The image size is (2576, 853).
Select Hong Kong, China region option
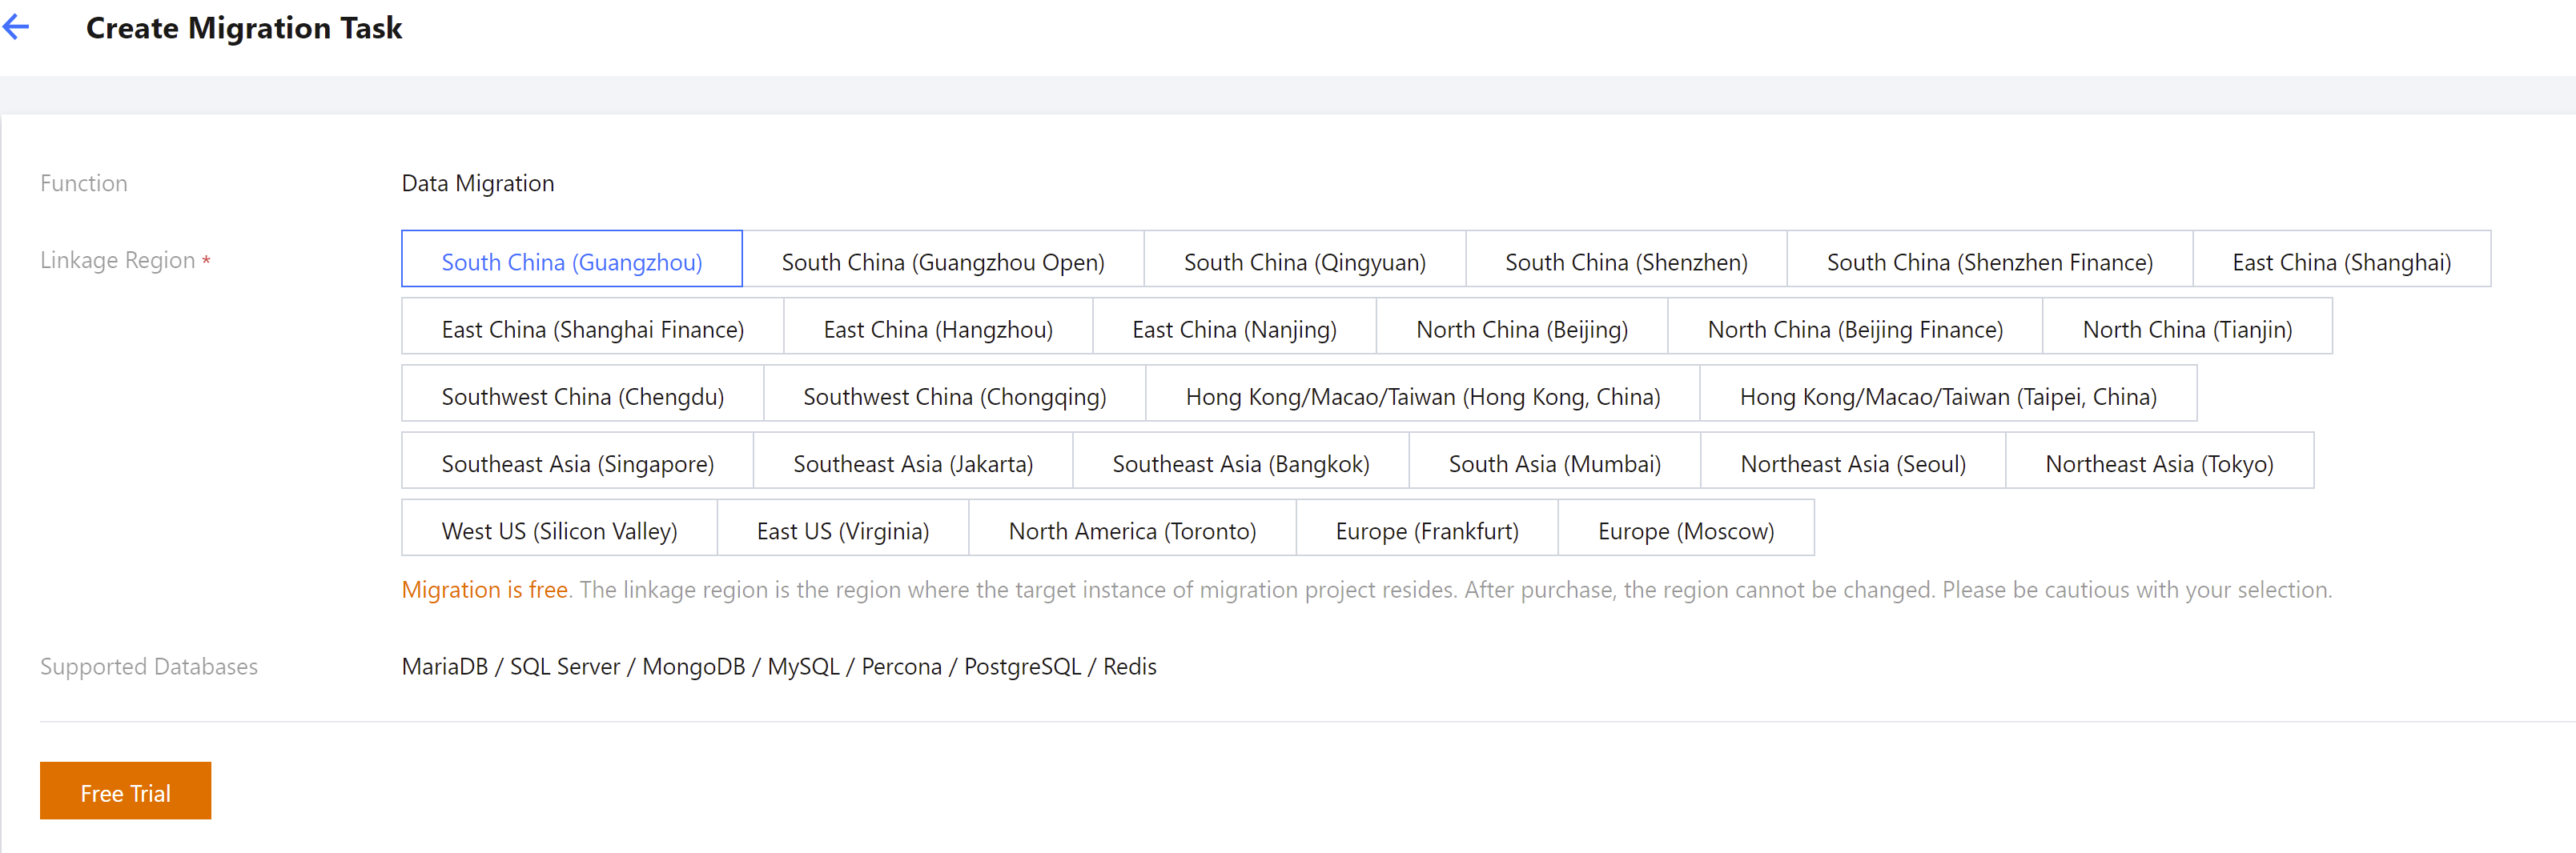(x=1423, y=394)
